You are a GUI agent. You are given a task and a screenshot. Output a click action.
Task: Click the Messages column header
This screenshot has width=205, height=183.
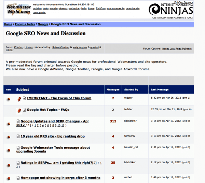point(113,89)
